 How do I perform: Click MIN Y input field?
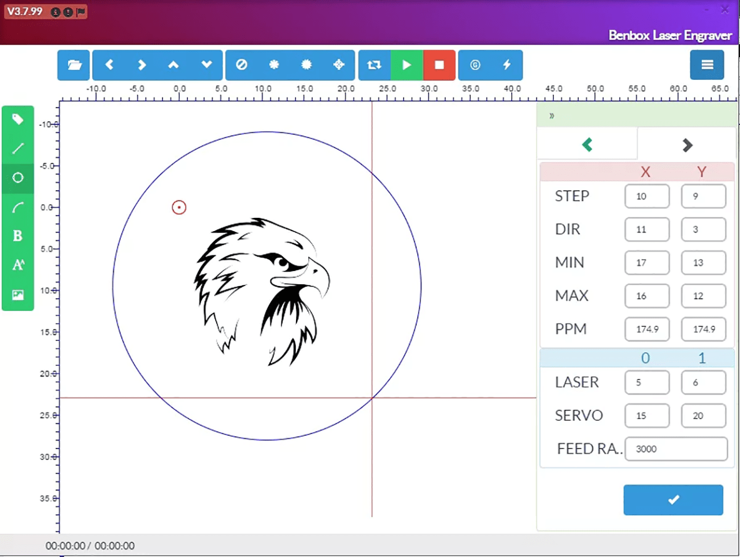coord(704,263)
